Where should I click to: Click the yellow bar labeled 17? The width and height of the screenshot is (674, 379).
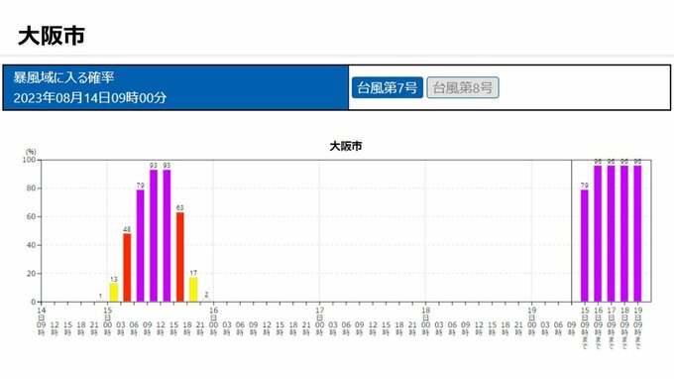tap(193, 290)
